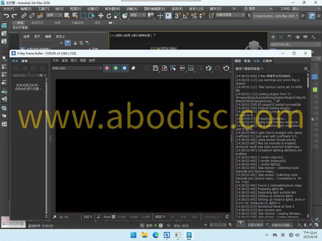
Task: Click the Render teapot icon in VFB
Action: point(226,68)
